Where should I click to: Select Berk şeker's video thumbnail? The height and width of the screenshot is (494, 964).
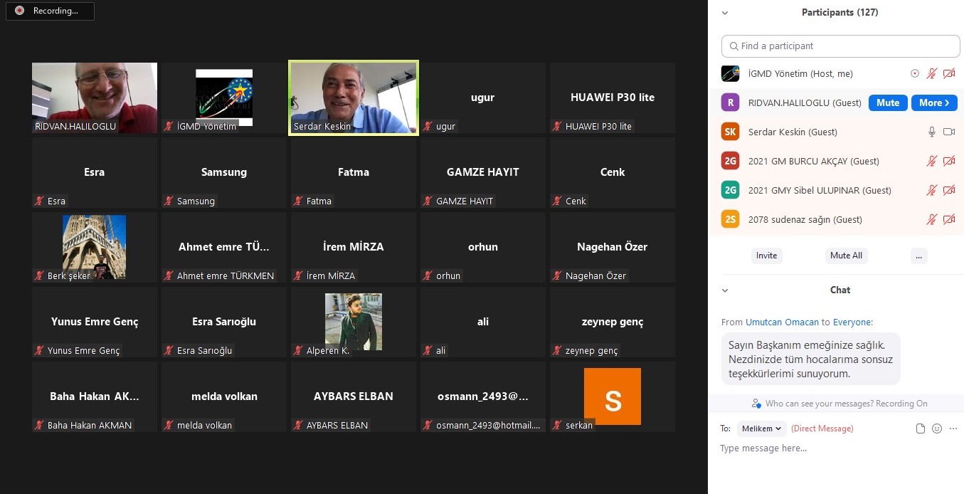[94, 246]
